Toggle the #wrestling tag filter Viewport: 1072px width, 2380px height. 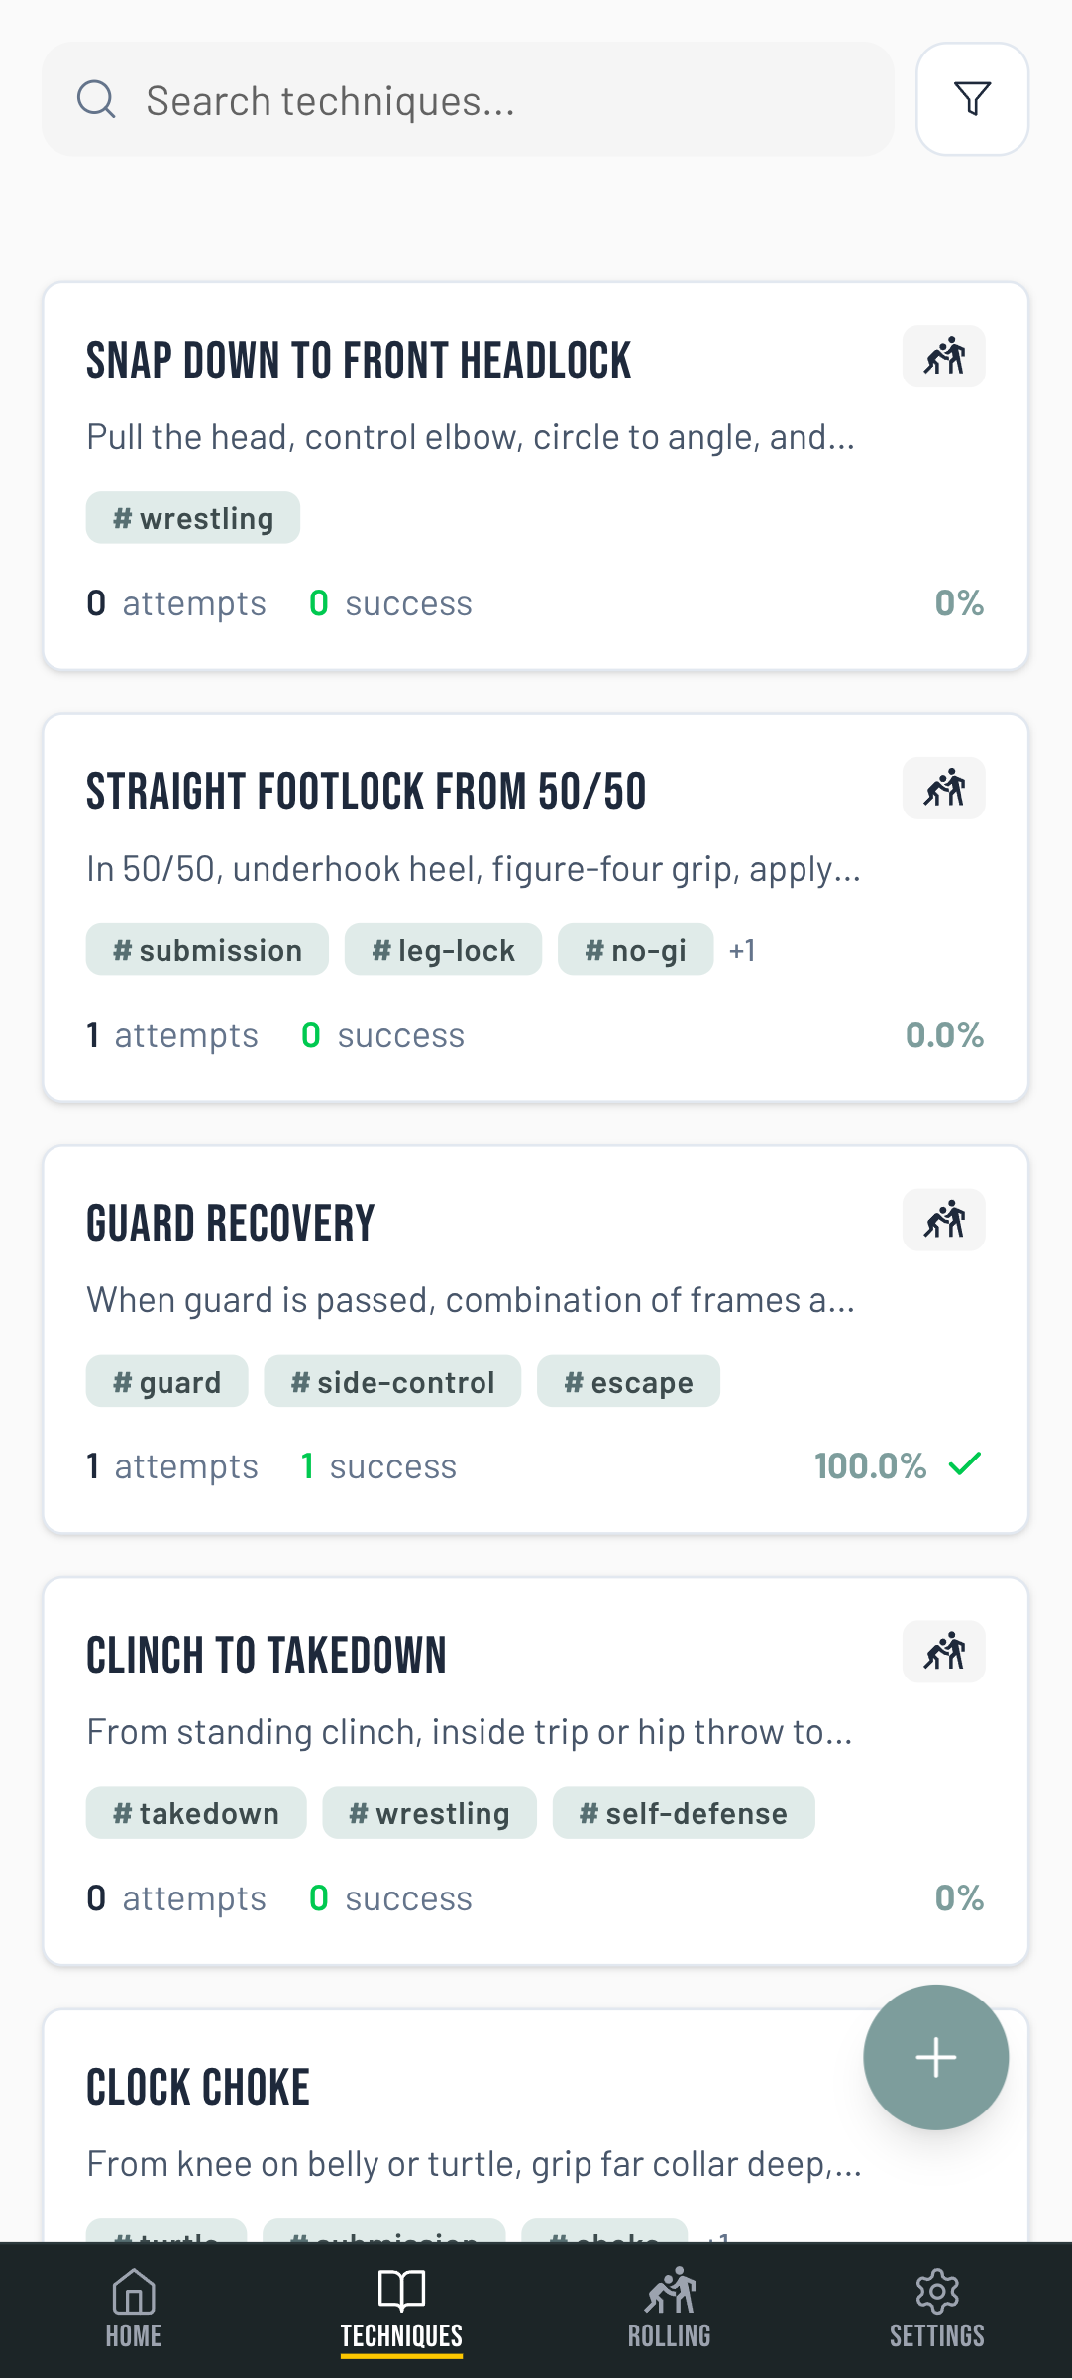point(192,516)
